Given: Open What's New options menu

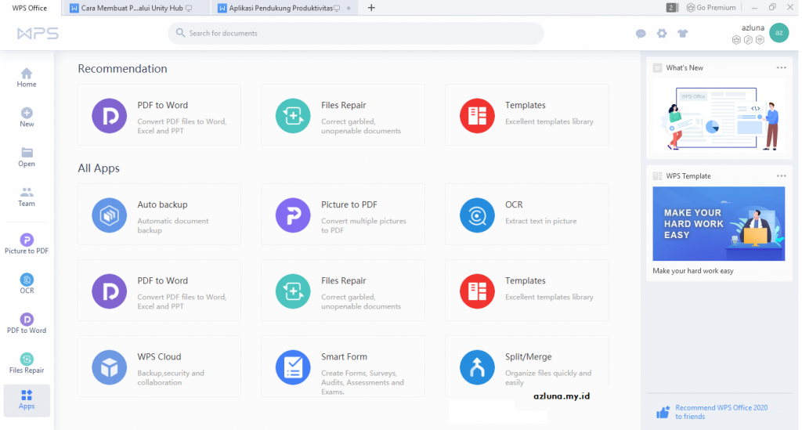Looking at the screenshot, I should (781, 67).
